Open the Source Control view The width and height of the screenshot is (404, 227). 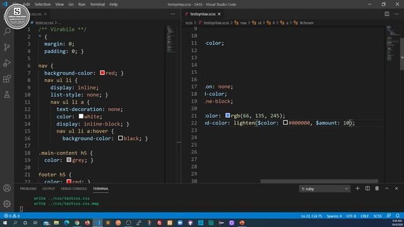(x=7, y=47)
